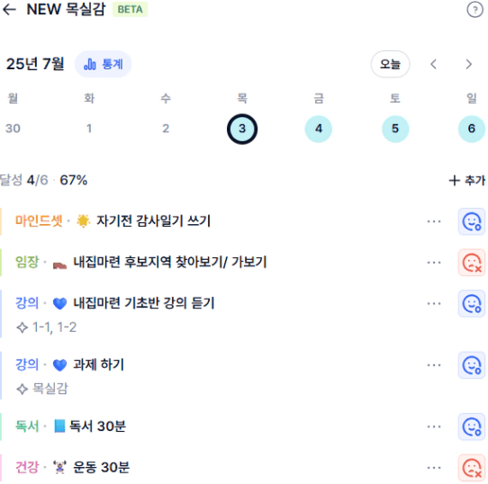Toggle smiley status for 과제 하기
488x484 pixels.
click(x=472, y=365)
